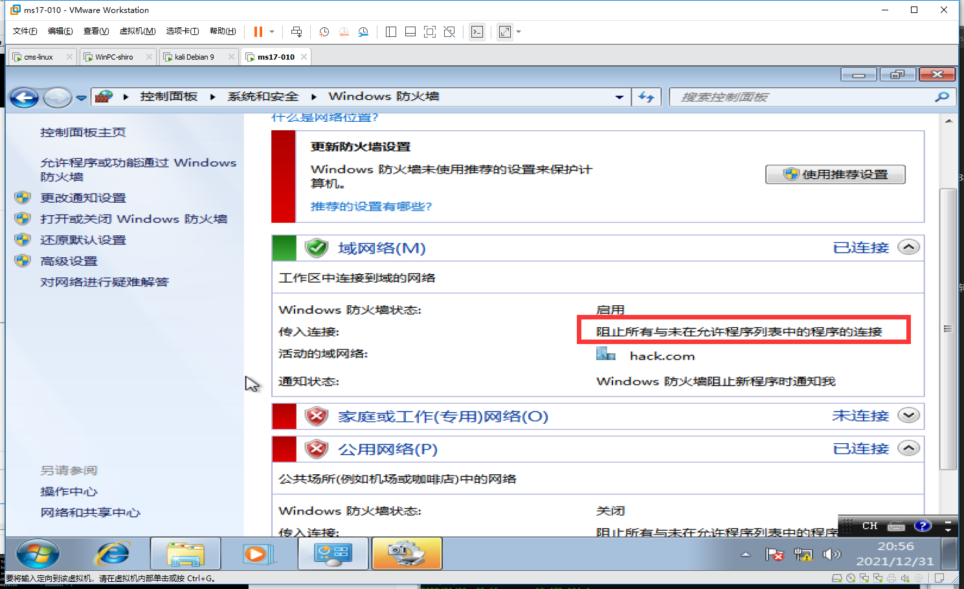Open the VMware console view icon
This screenshot has height=589, width=964.
tap(477, 32)
